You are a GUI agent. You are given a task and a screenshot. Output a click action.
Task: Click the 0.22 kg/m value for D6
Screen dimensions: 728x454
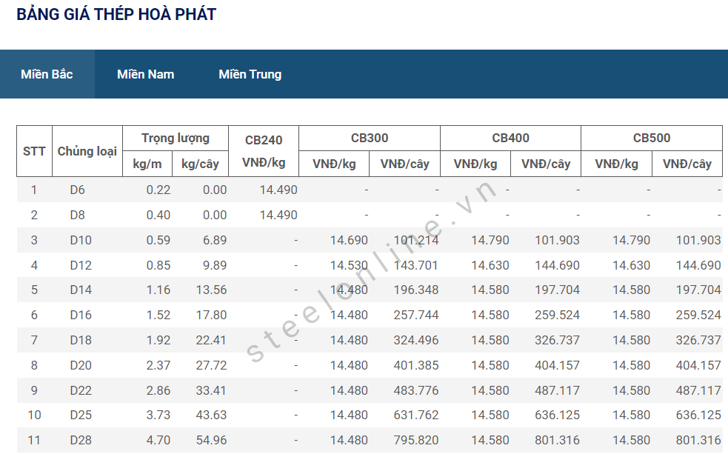pos(158,190)
